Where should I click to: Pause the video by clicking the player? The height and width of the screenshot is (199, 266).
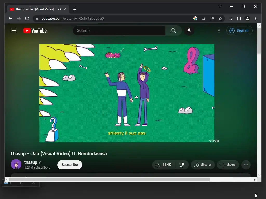point(127,93)
